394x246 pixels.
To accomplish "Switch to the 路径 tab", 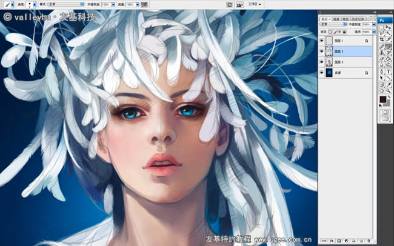I will pos(346,19).
